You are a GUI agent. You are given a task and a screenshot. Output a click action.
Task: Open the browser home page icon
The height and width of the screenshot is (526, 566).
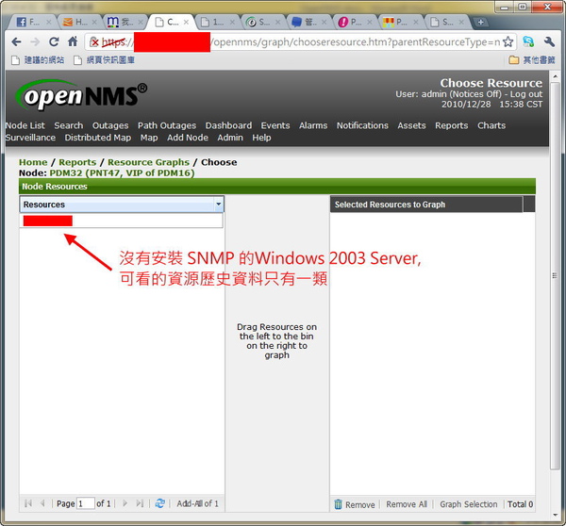[73, 41]
